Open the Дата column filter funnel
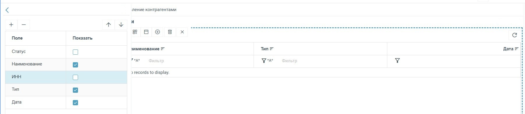 (x=397, y=60)
